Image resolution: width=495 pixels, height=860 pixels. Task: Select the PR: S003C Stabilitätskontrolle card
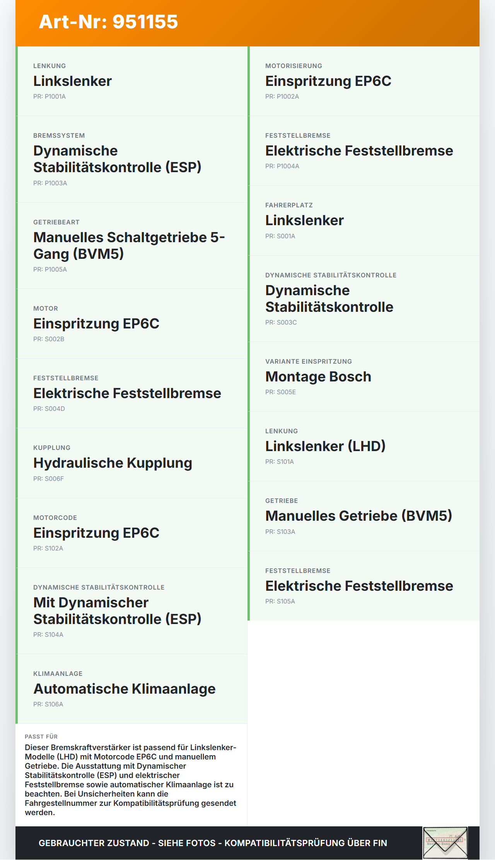click(x=364, y=299)
